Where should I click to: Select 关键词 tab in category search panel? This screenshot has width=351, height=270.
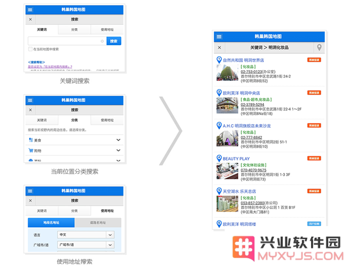pyautogui.click(x=42, y=120)
